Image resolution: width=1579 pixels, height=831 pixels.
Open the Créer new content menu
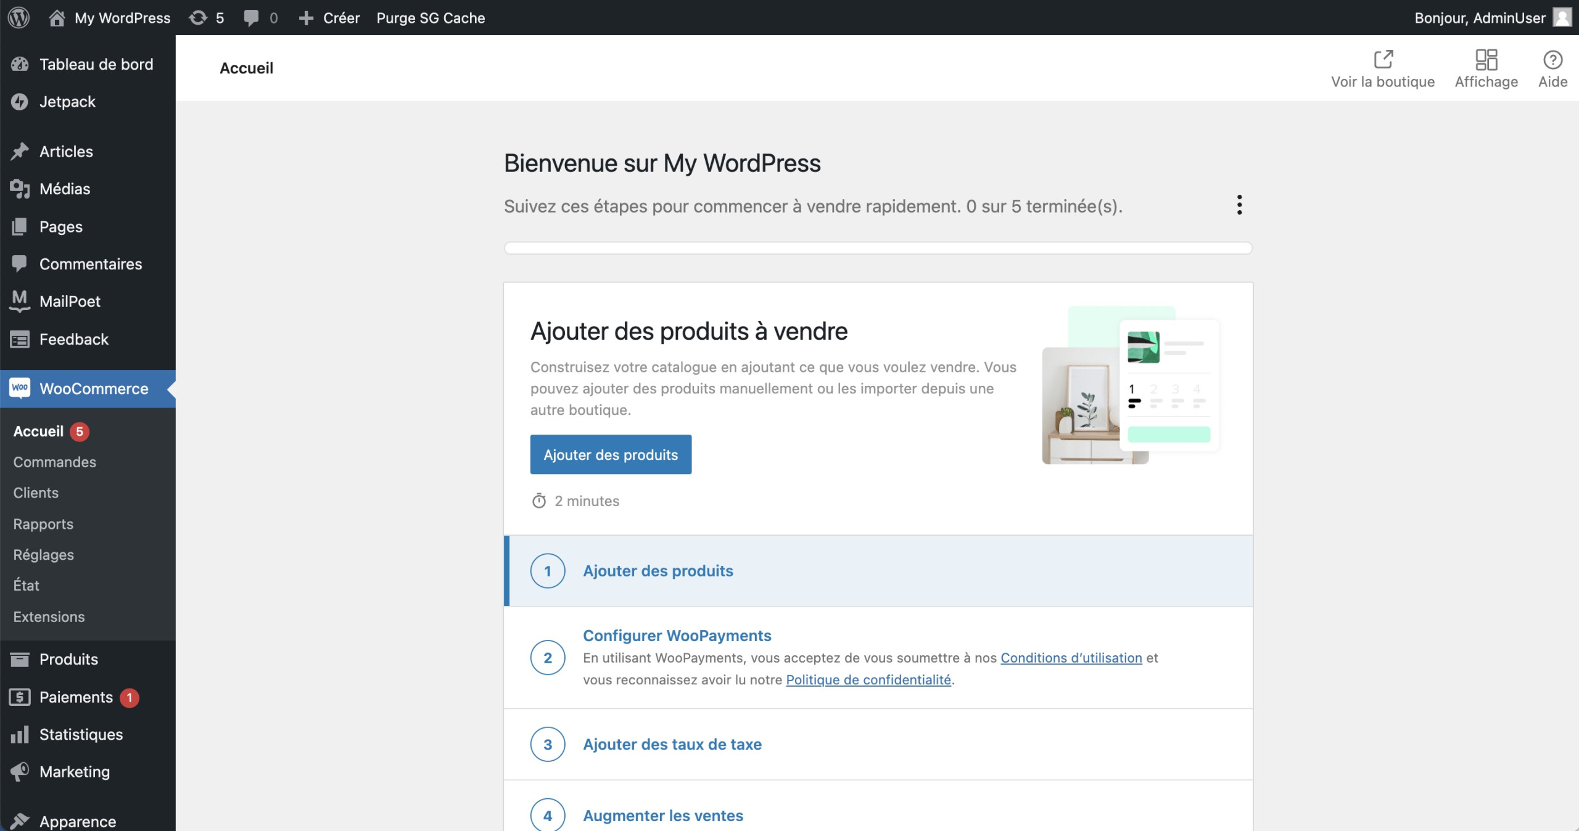(x=329, y=18)
